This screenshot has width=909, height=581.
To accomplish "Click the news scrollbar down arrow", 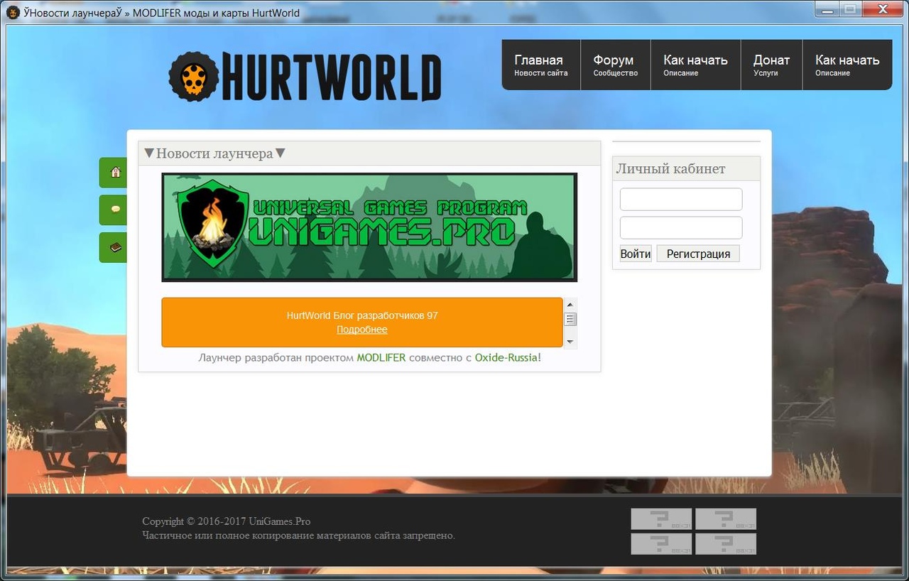I will tap(570, 342).
